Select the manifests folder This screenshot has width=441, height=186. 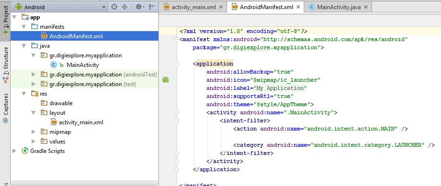[x=52, y=27]
